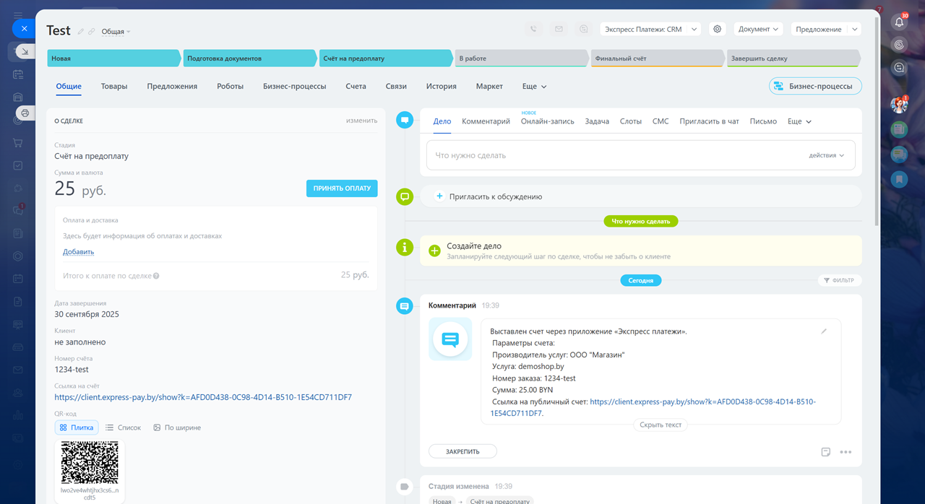Open the Комментарий timeline tab

pyautogui.click(x=486, y=121)
